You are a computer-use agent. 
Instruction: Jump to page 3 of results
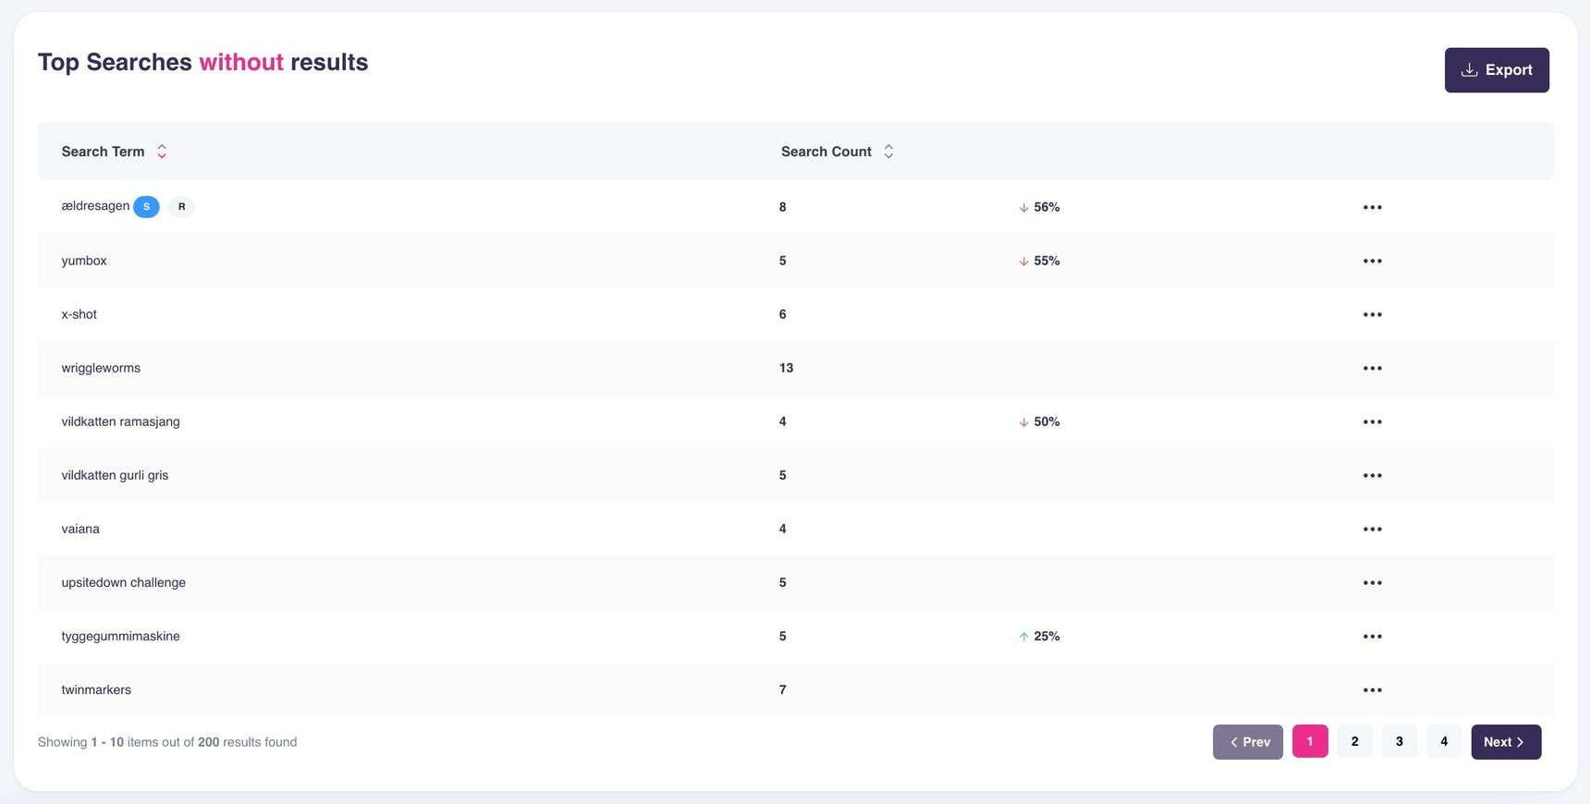[1399, 741]
